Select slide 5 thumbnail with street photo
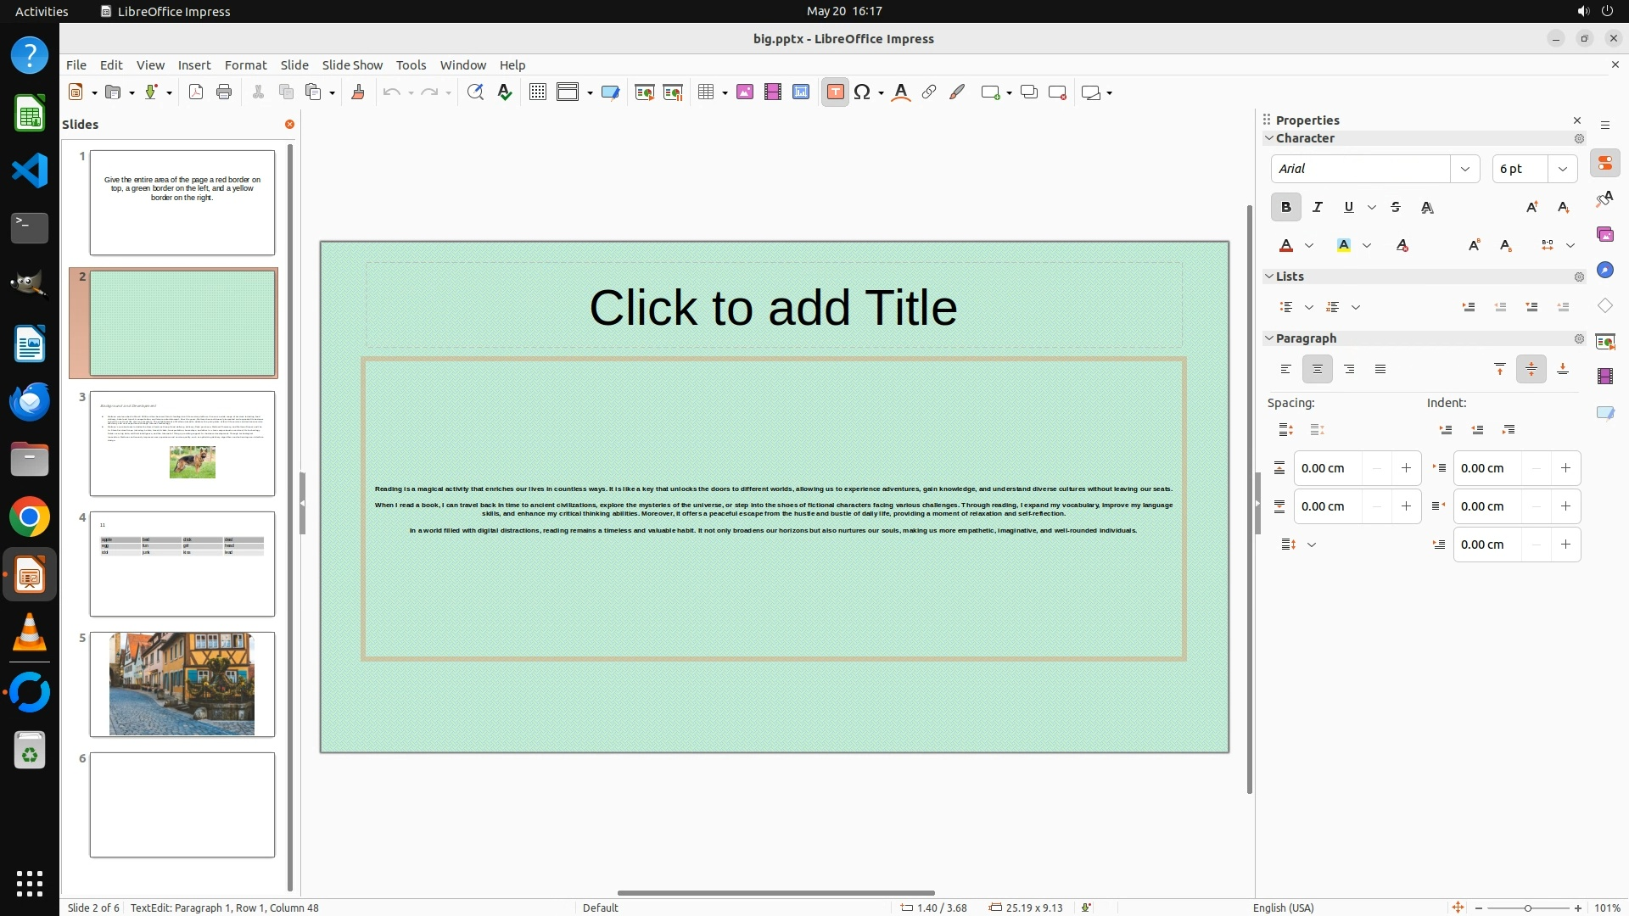1629x916 pixels. click(182, 684)
